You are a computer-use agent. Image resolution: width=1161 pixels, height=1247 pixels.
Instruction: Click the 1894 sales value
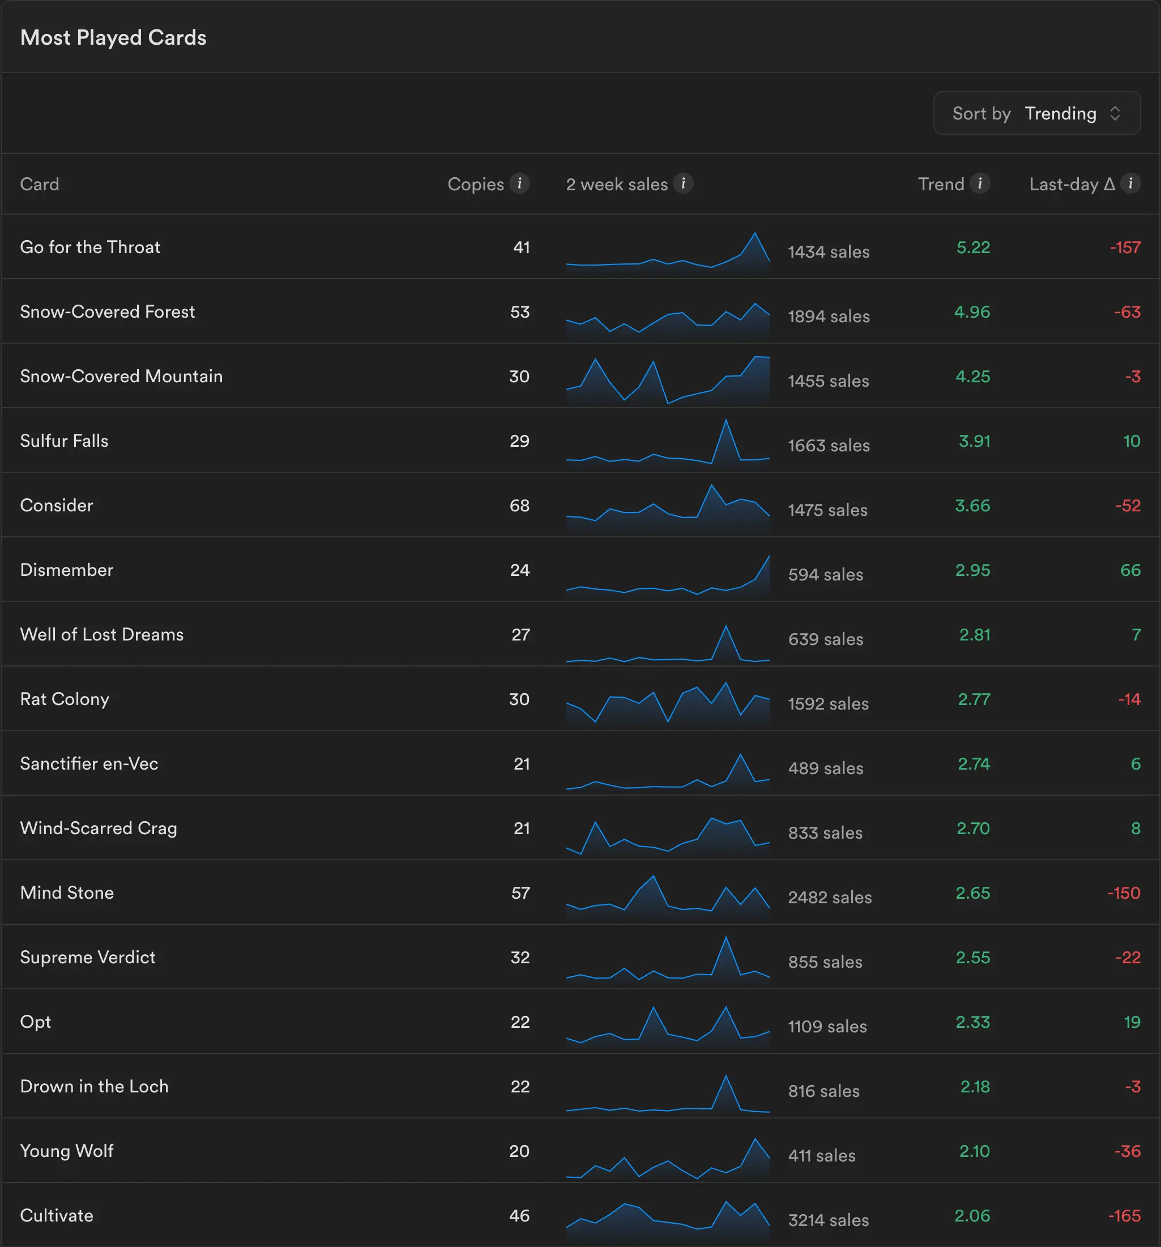pos(829,317)
